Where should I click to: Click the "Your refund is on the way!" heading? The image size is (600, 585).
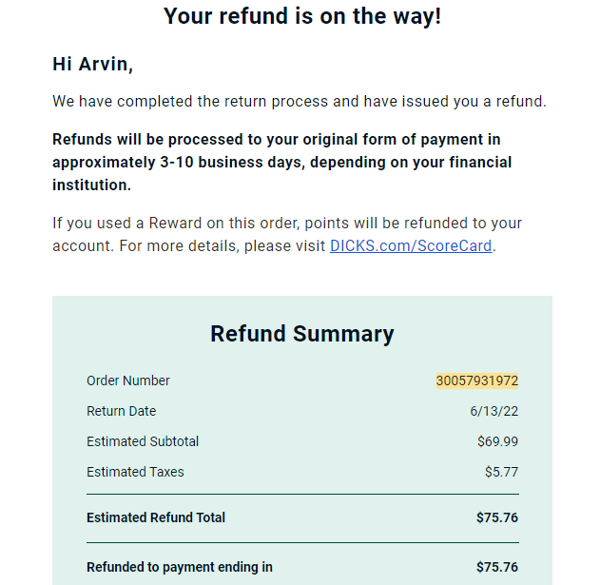302,16
